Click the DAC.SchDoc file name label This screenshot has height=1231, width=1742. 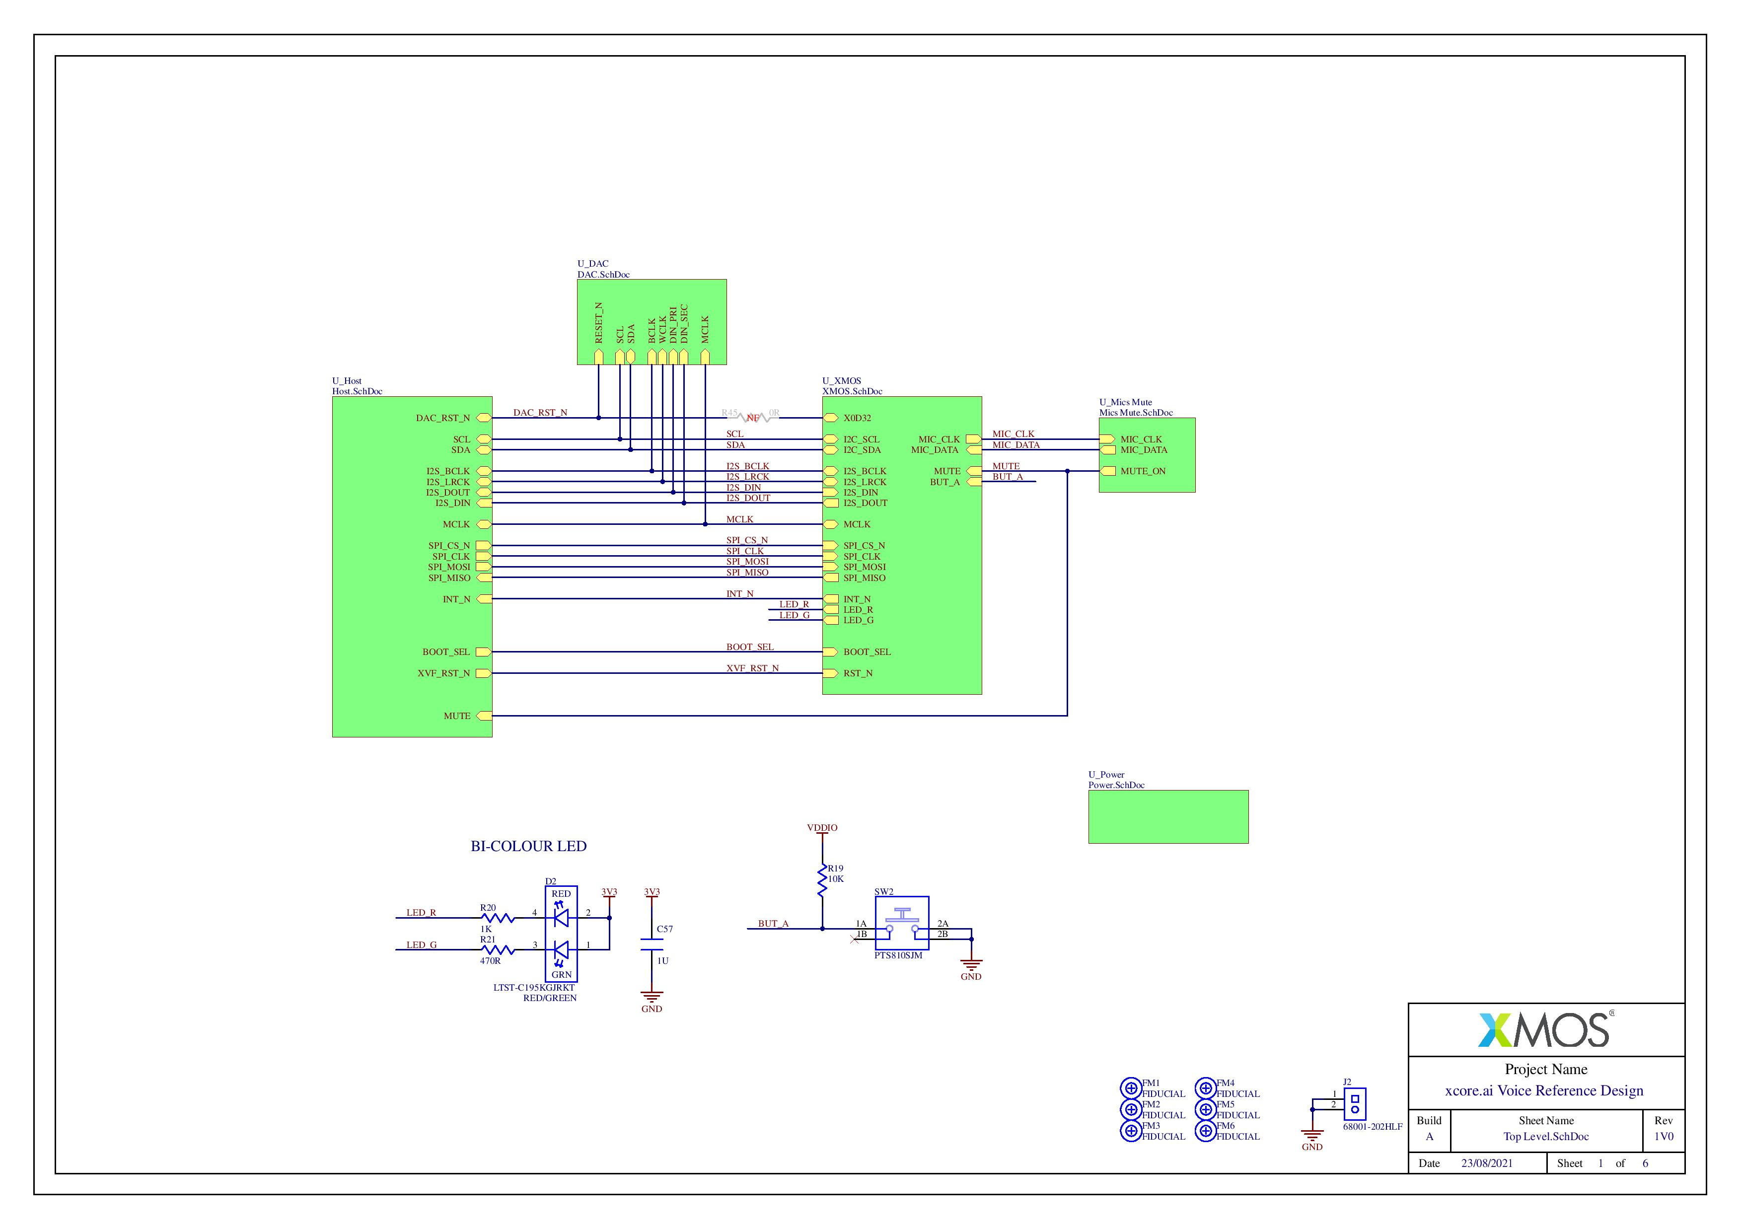603,275
